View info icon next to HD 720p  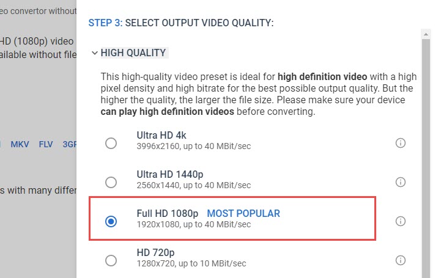pos(401,260)
